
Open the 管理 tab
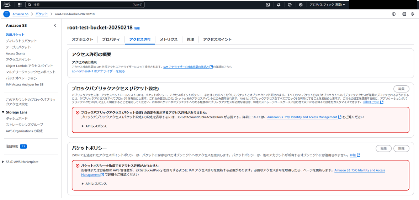click(190, 39)
